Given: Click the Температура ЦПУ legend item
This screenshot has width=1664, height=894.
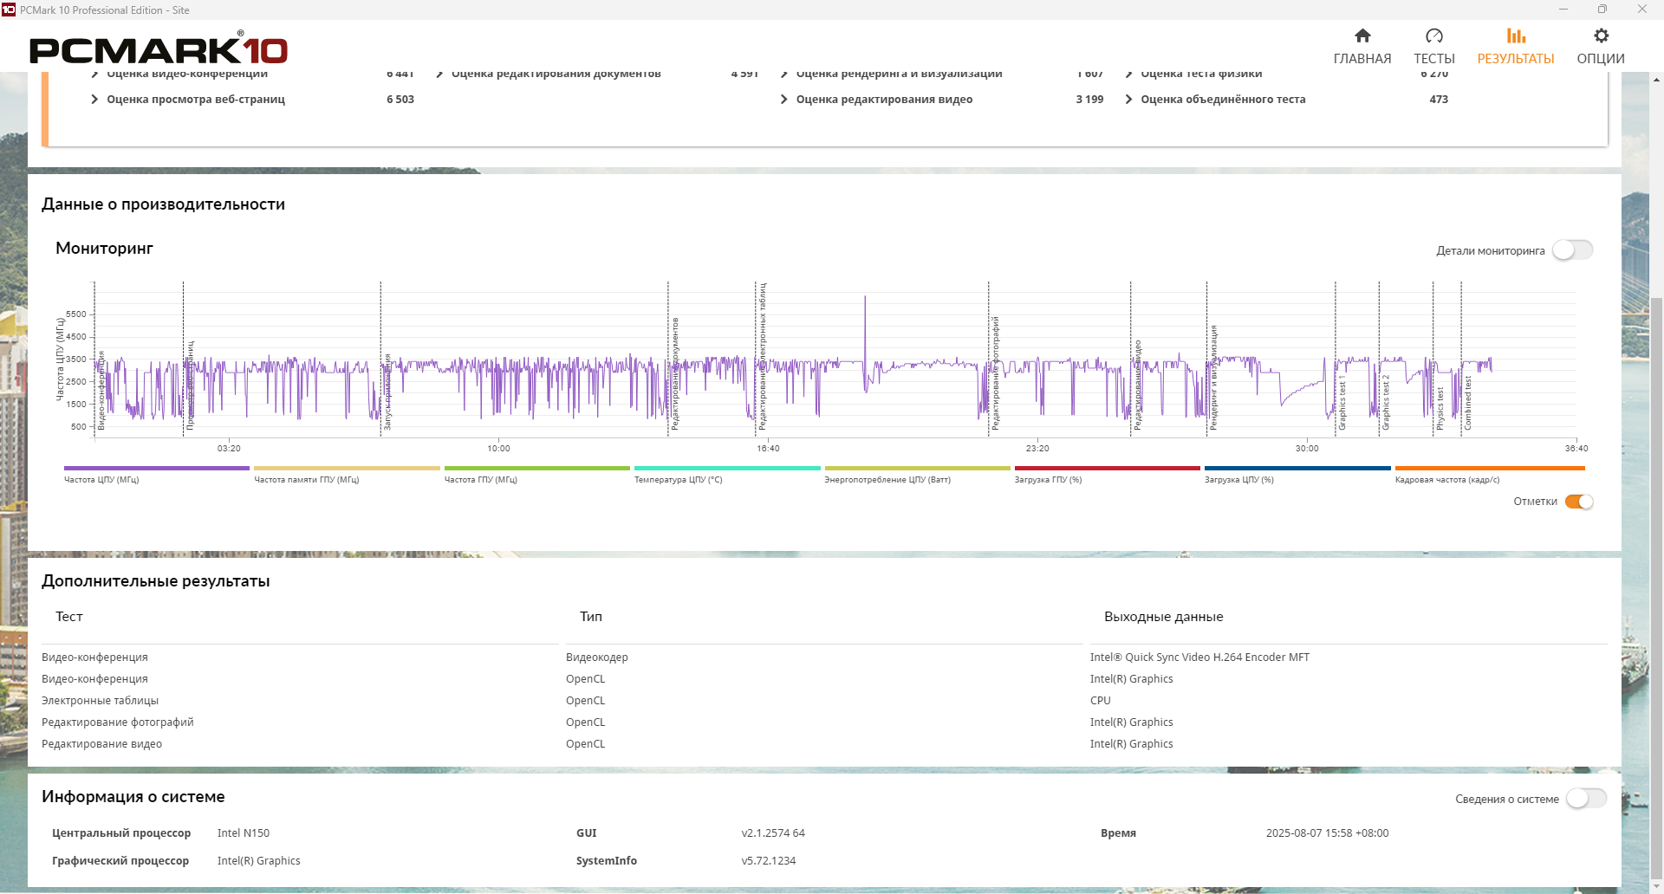Looking at the screenshot, I should point(678,480).
